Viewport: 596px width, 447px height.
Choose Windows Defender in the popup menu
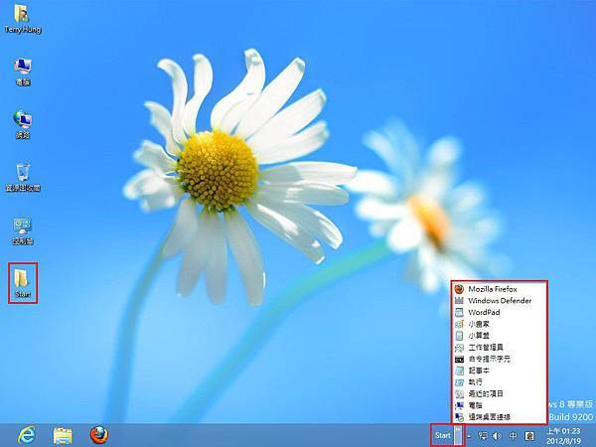[500, 301]
